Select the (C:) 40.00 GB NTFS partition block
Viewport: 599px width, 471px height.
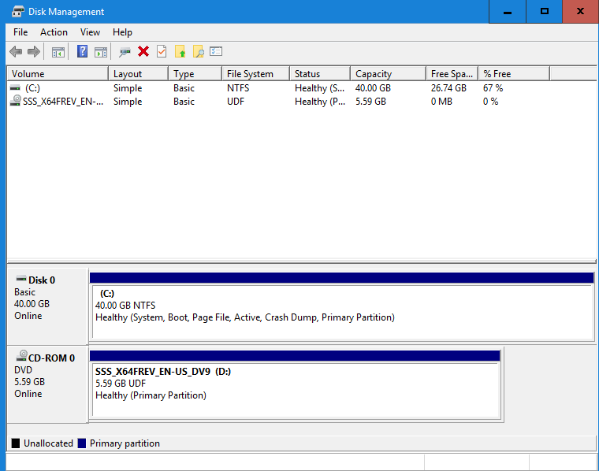tap(342, 306)
